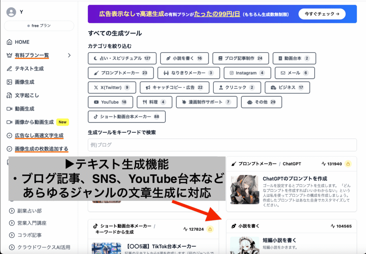Select YouTube category
The image size is (366, 254).
pos(110,102)
